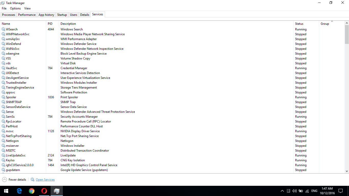The width and height of the screenshot is (349, 196).
Task: Collapse view with Fewer details
Action: click(x=14, y=180)
